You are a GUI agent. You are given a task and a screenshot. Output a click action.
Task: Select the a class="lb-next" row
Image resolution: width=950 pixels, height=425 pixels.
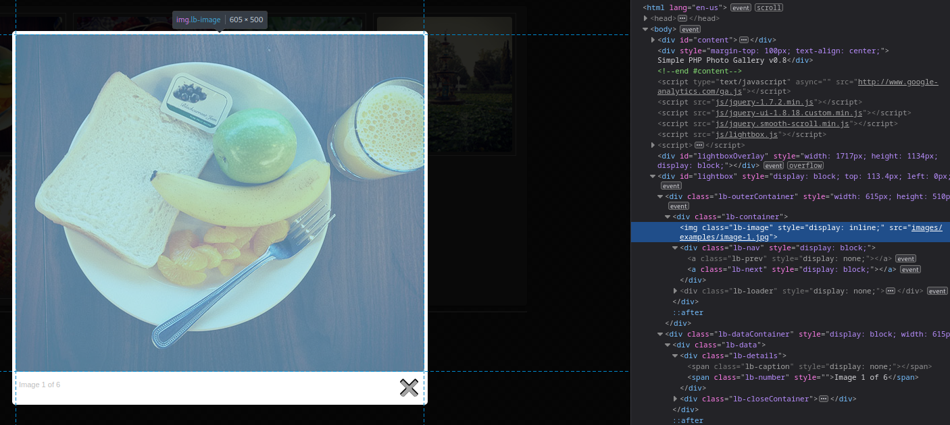pos(791,269)
